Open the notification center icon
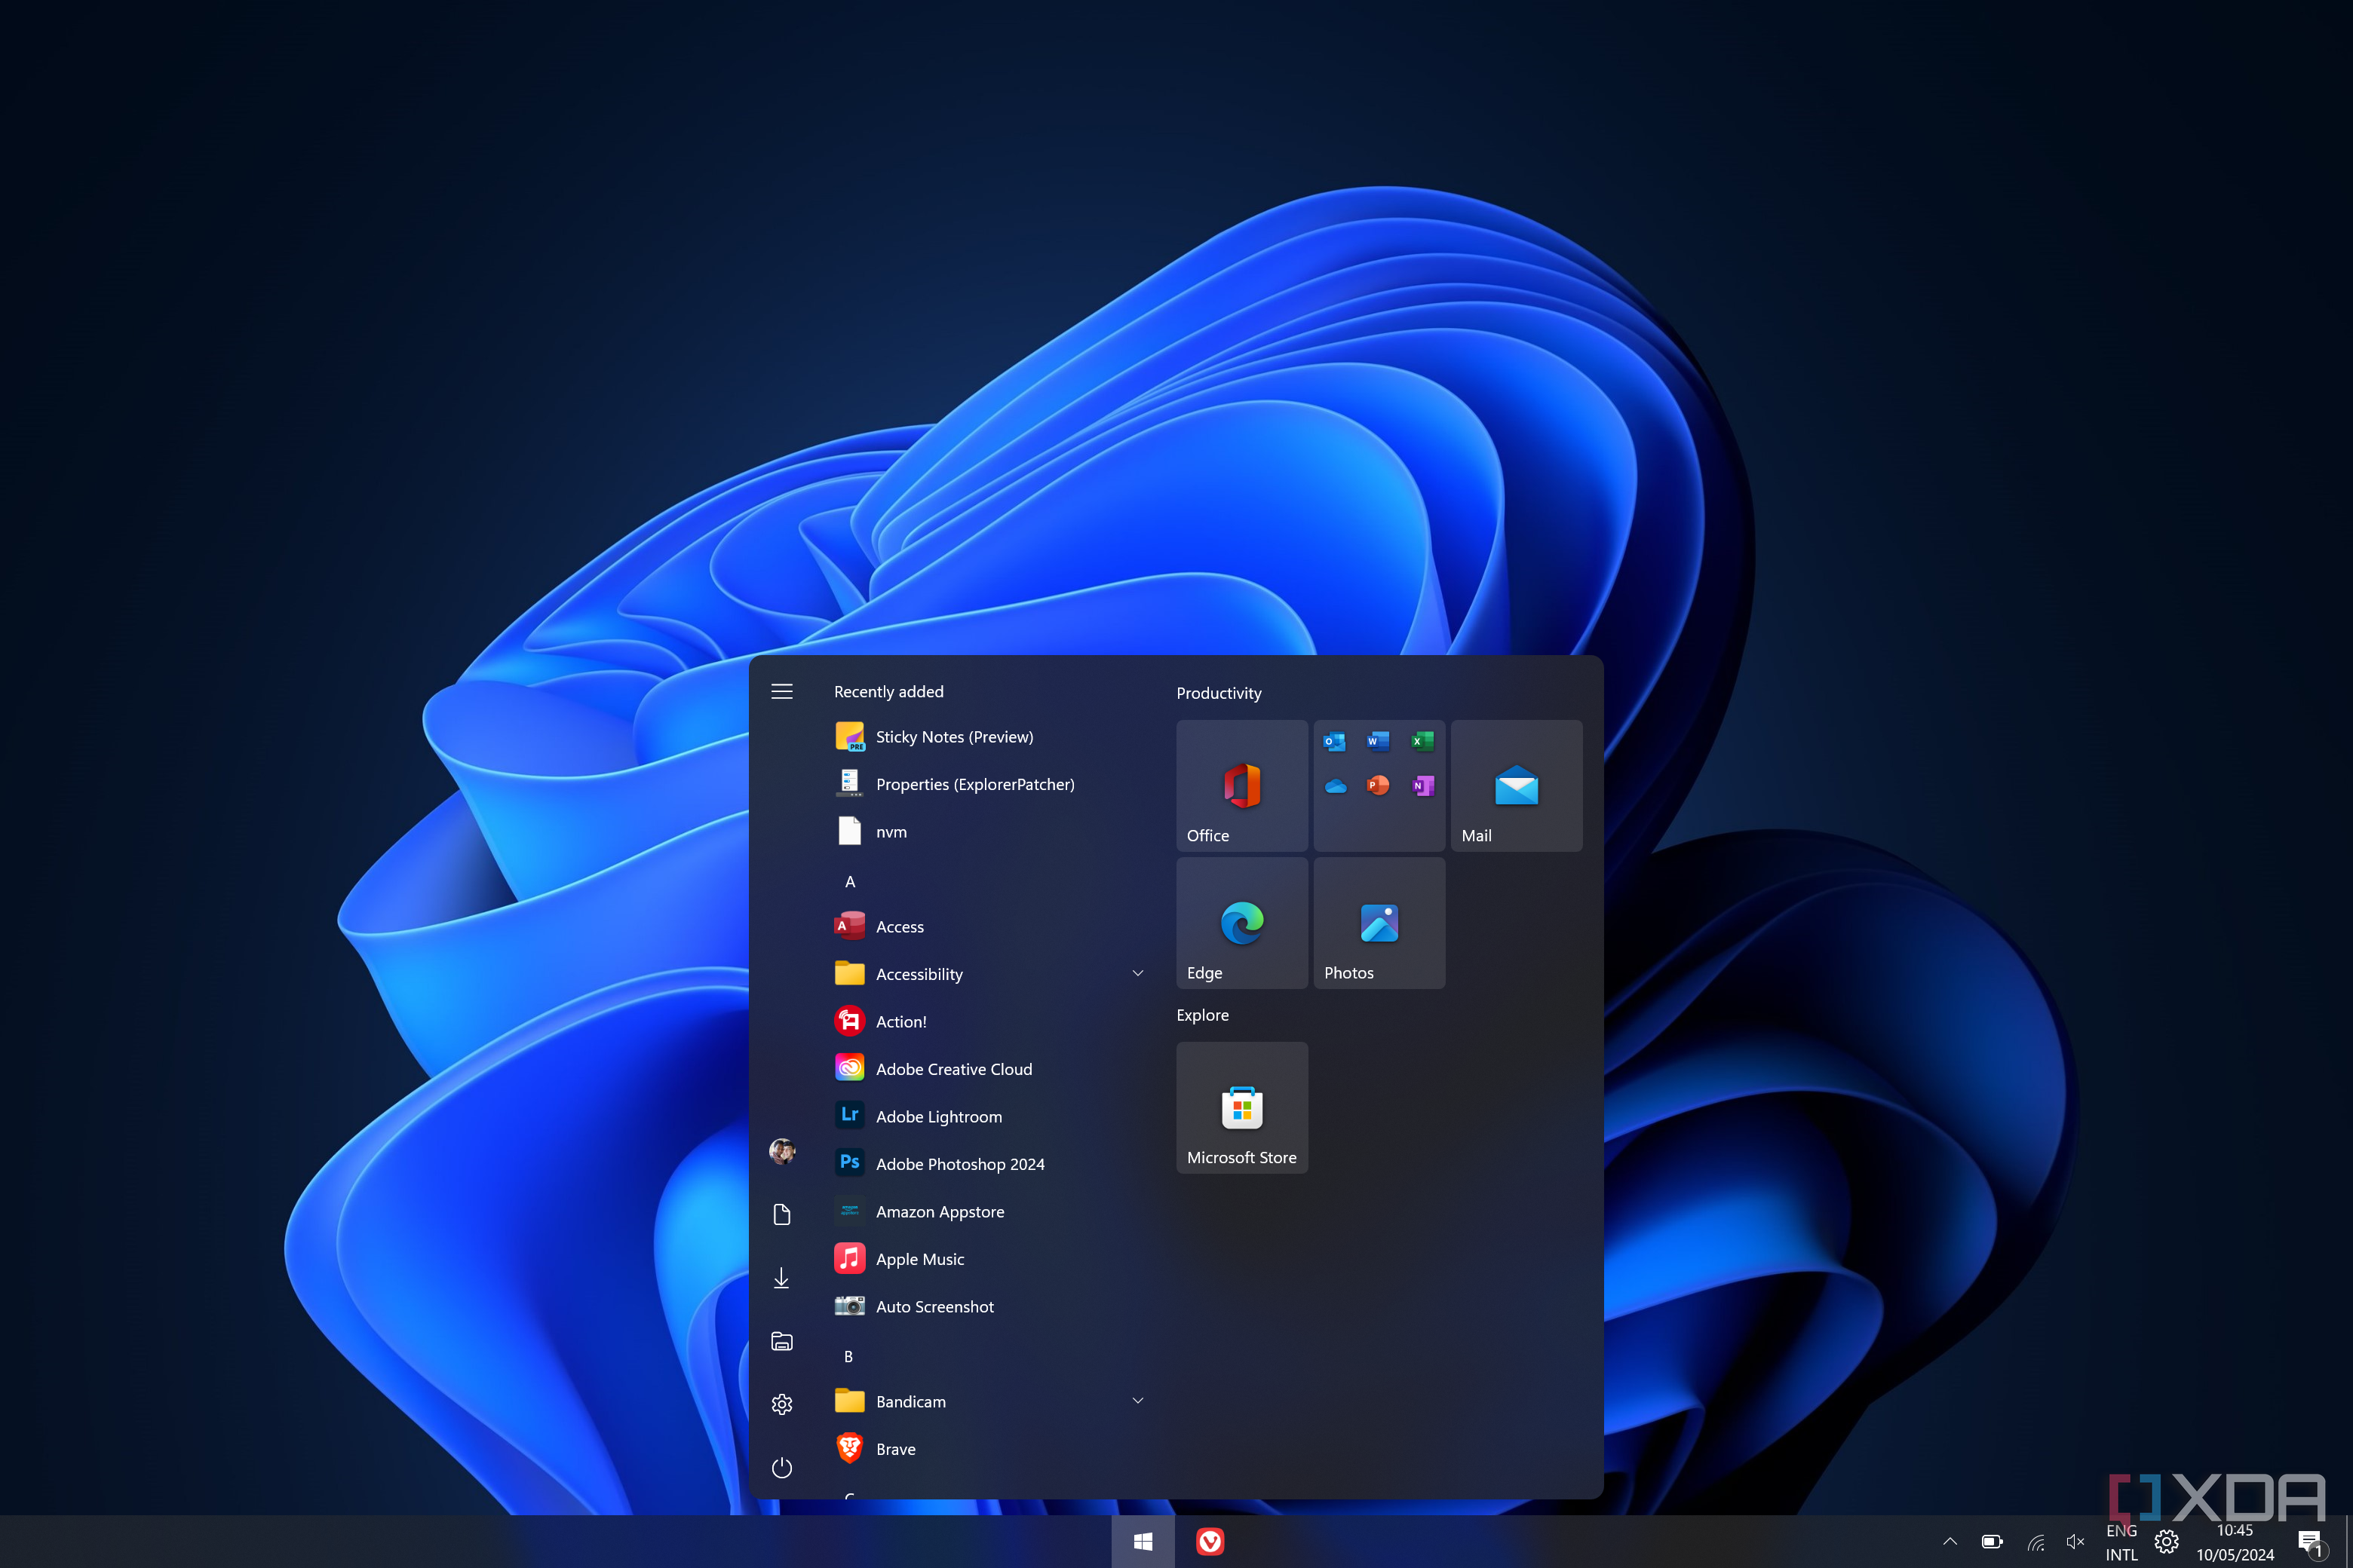2353x1568 pixels. (x=2311, y=1543)
